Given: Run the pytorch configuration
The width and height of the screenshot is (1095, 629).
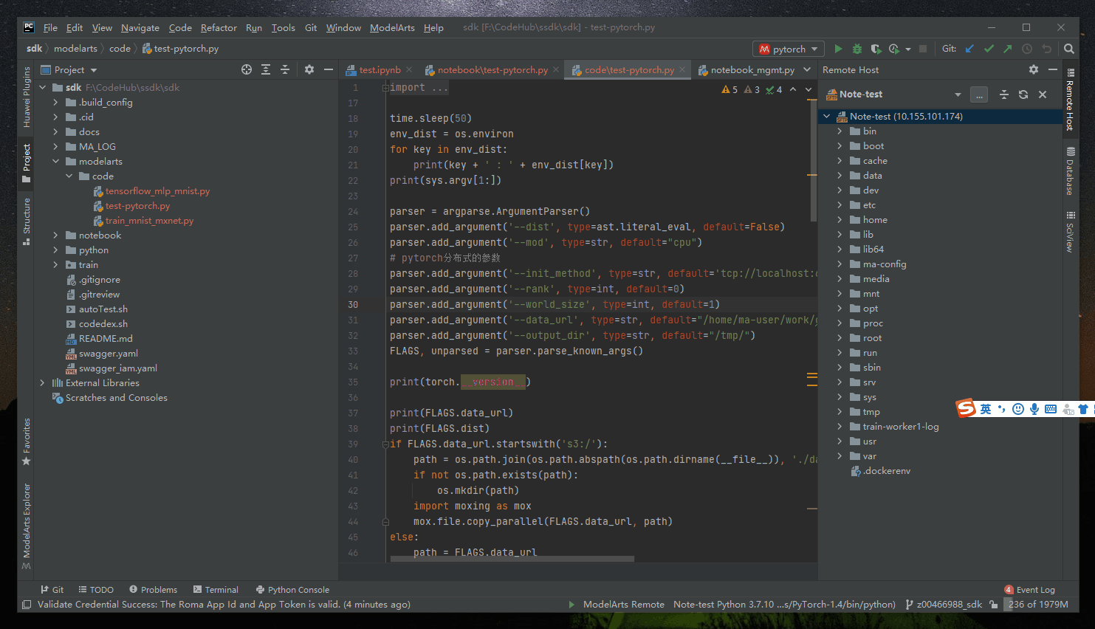Looking at the screenshot, I should coord(838,48).
